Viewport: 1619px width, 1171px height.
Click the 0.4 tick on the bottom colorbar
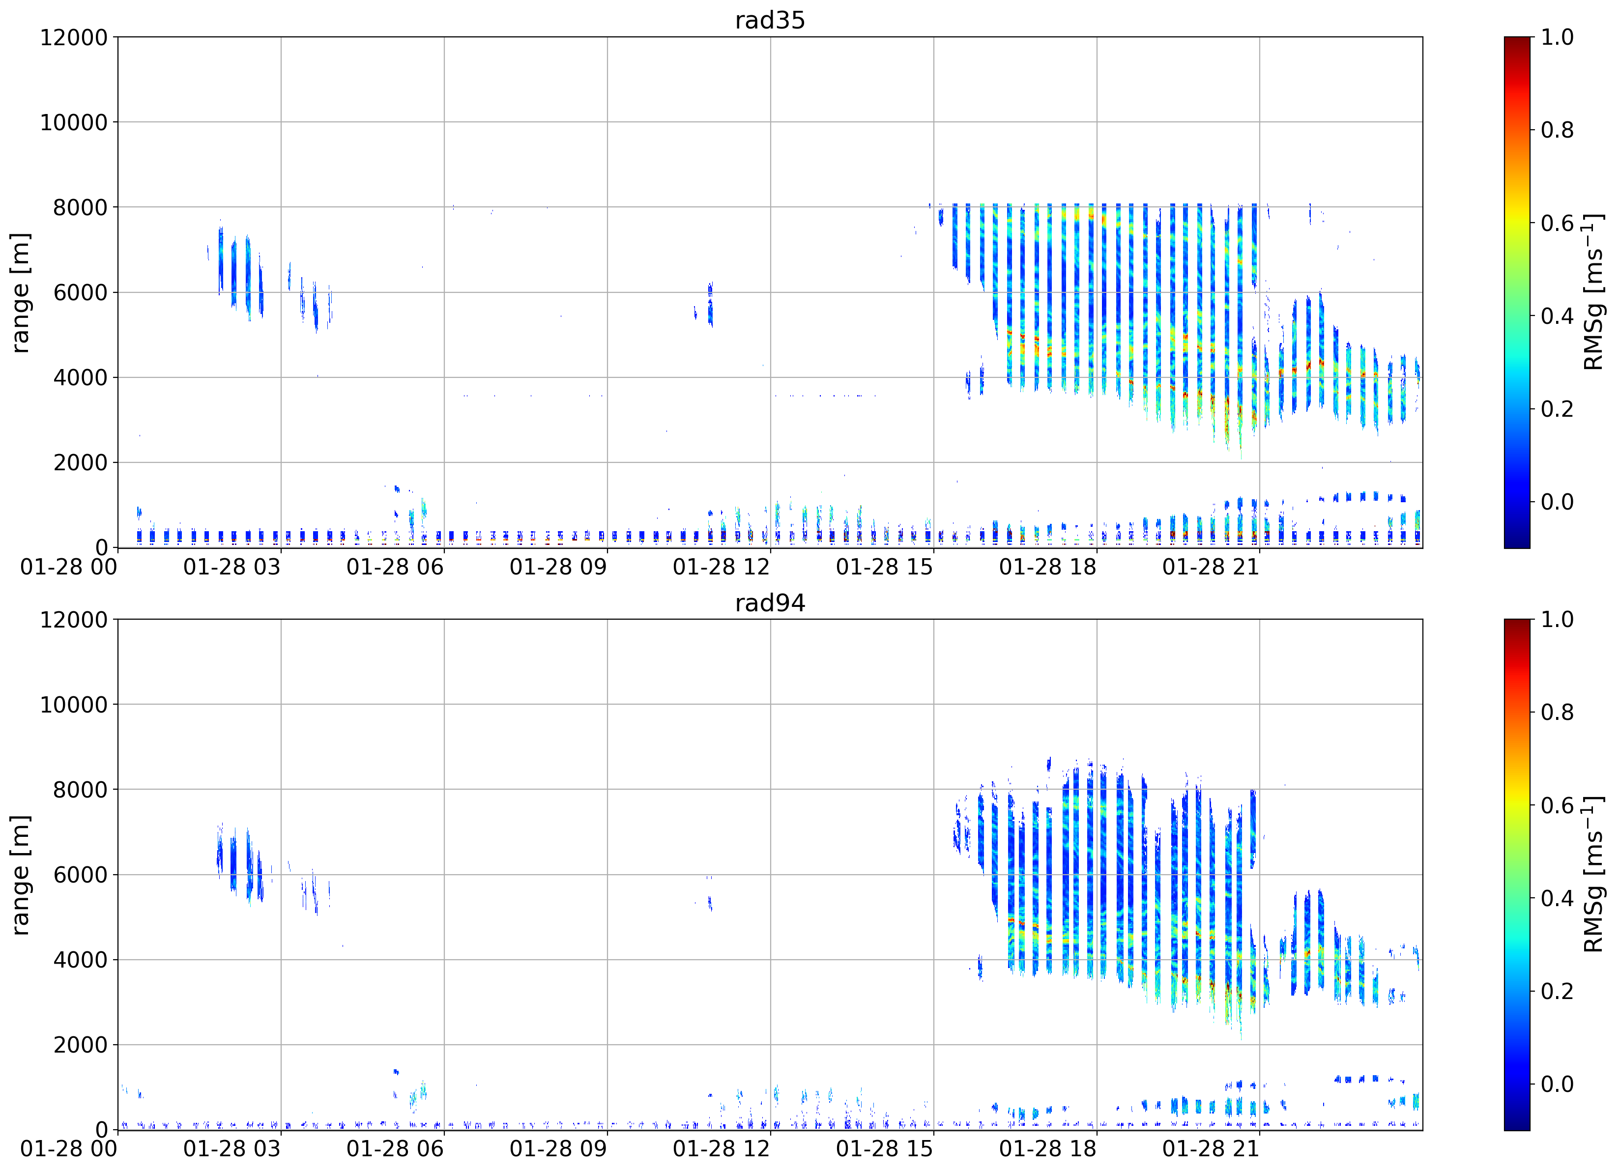[1556, 898]
